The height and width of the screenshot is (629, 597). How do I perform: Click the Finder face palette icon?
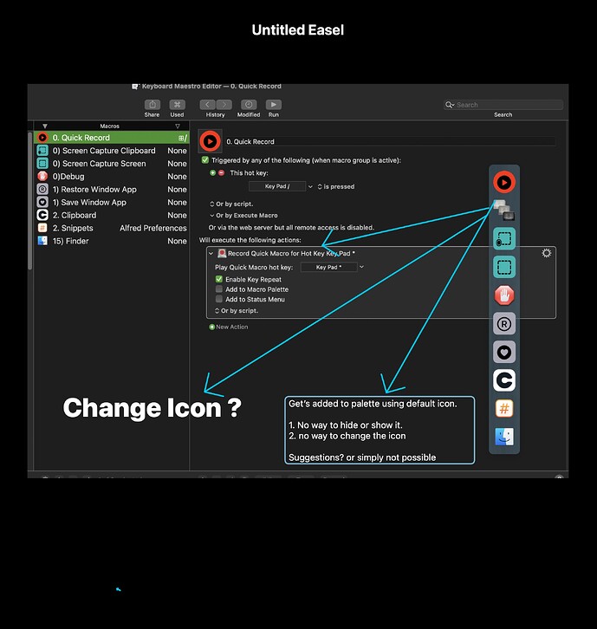point(504,437)
